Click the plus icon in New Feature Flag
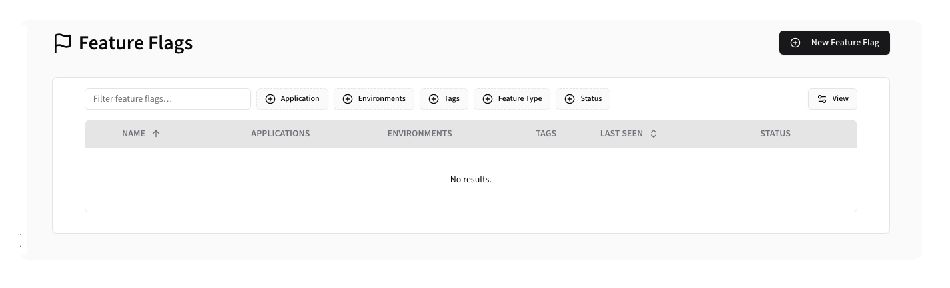 tap(795, 43)
